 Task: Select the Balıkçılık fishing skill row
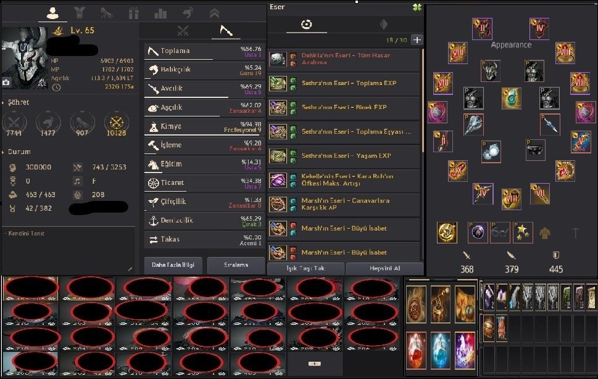click(x=204, y=70)
